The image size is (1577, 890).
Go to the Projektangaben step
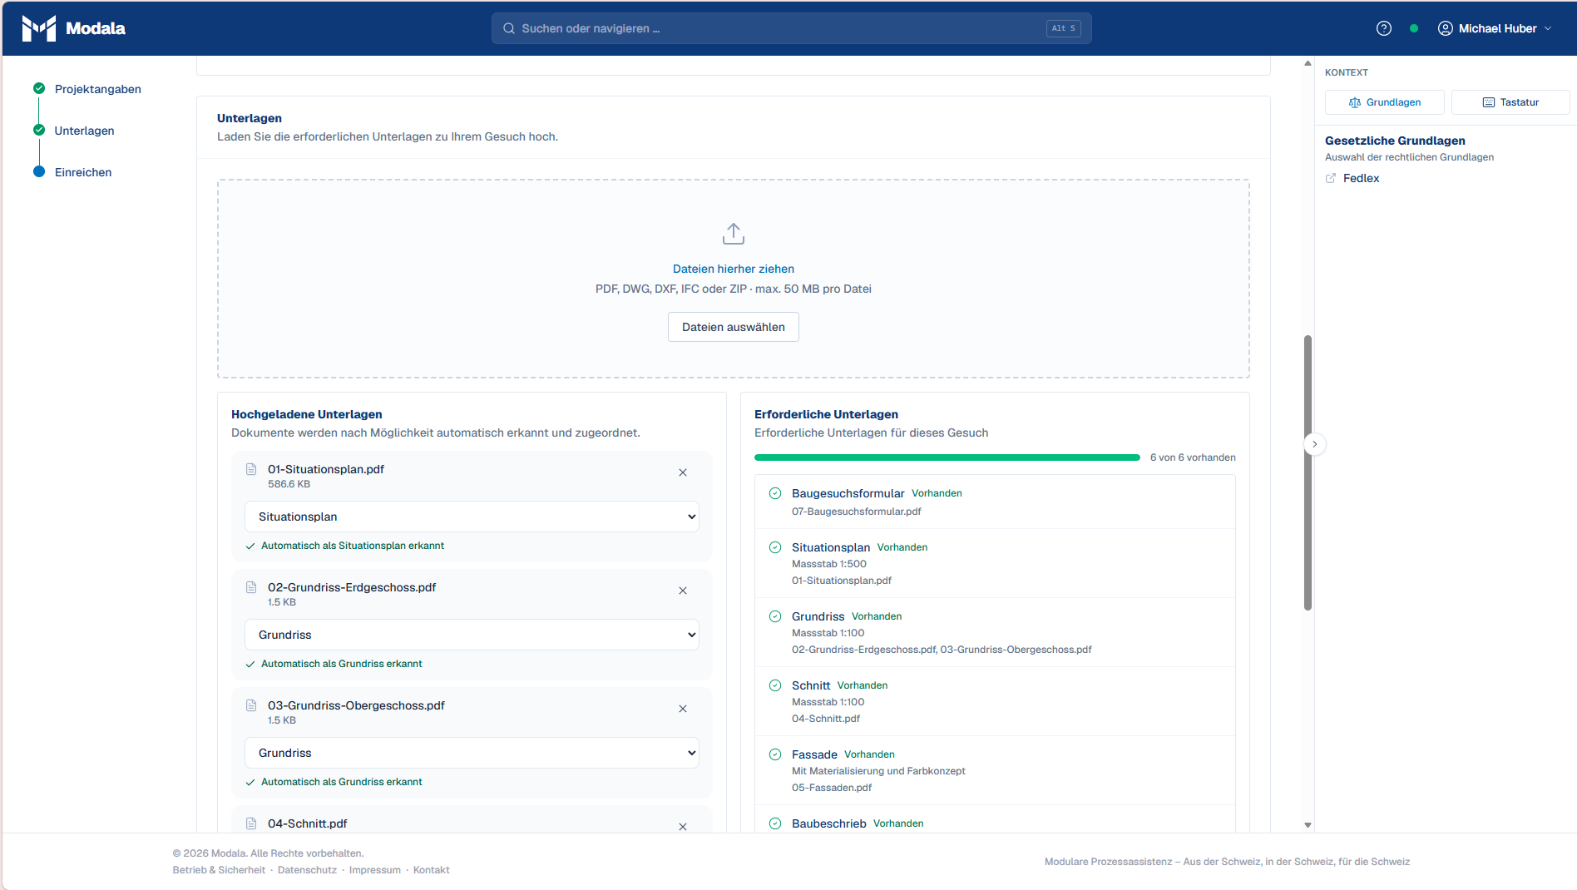87,89
